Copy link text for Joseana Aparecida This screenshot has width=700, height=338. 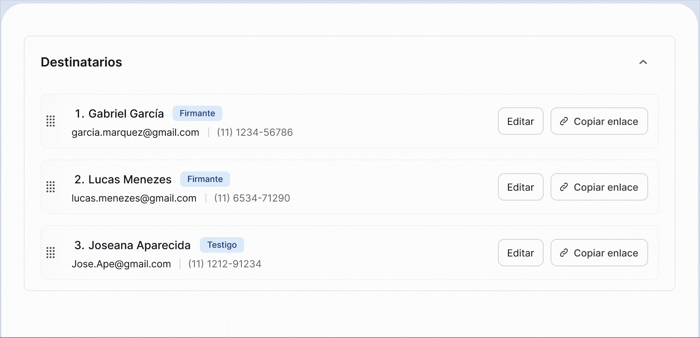tap(606, 253)
